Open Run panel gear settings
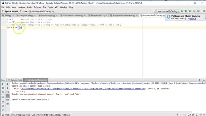The width and height of the screenshot is (206, 116). coord(200,80)
